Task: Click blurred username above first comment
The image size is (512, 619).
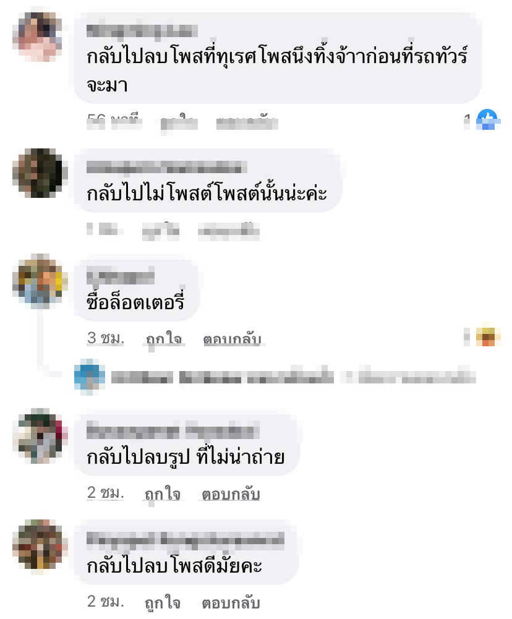Action: tap(142, 31)
